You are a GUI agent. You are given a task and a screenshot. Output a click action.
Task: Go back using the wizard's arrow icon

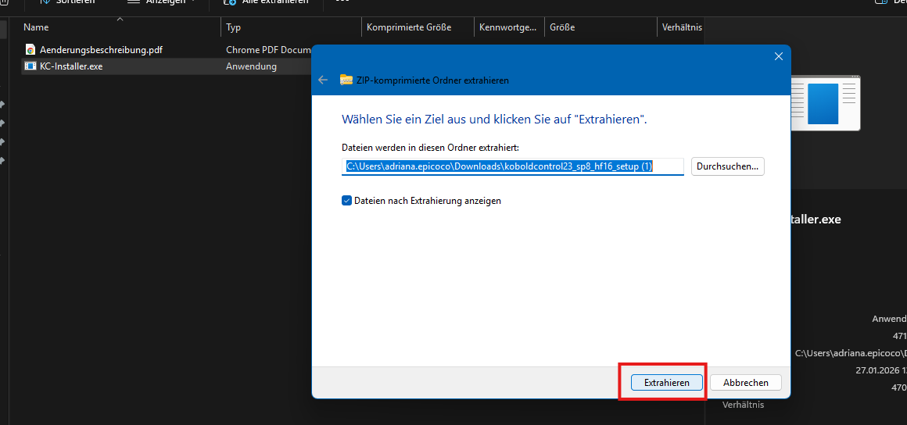(x=323, y=80)
